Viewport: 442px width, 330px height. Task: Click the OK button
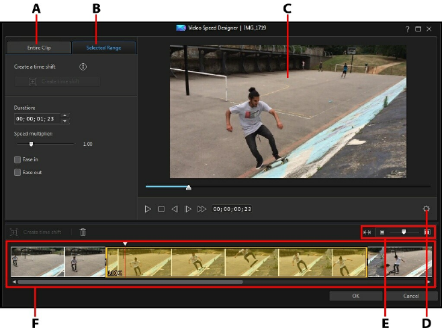coord(355,296)
